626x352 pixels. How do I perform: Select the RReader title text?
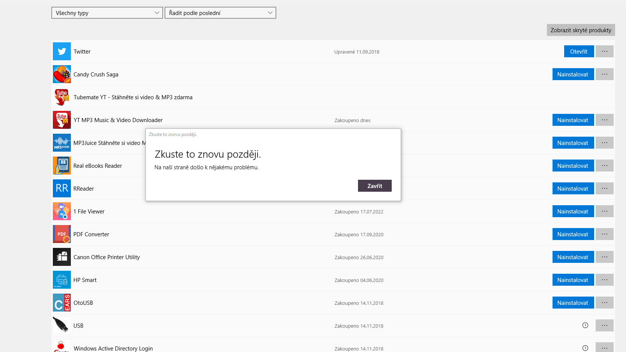click(84, 189)
